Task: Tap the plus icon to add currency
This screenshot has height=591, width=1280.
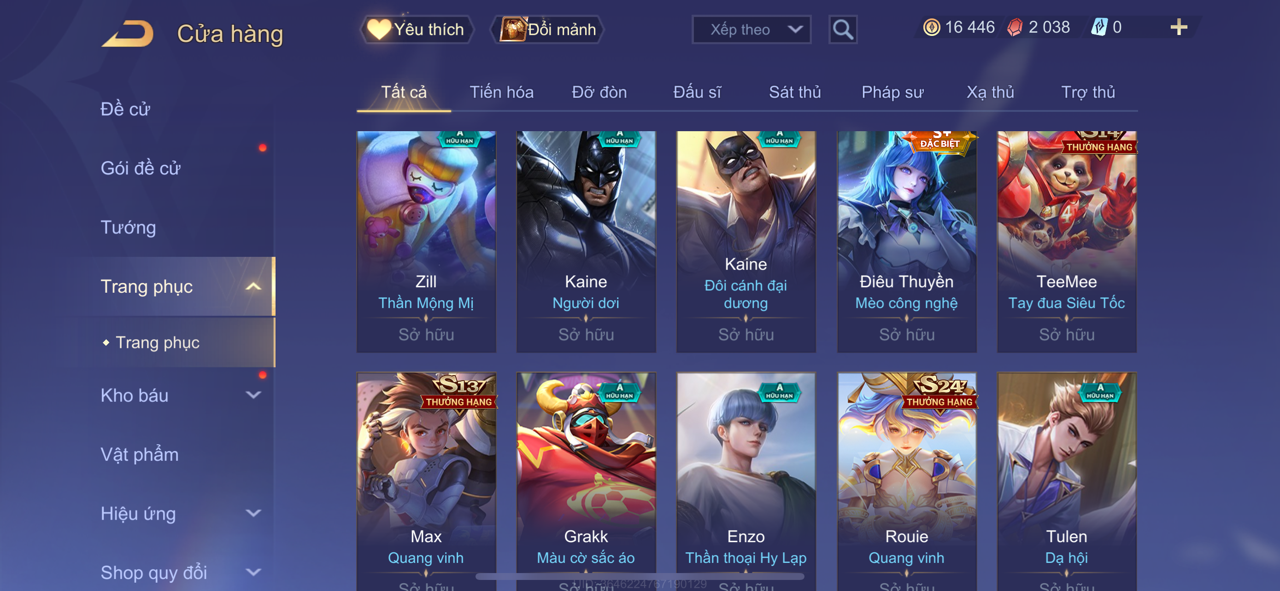Action: click(x=1179, y=27)
